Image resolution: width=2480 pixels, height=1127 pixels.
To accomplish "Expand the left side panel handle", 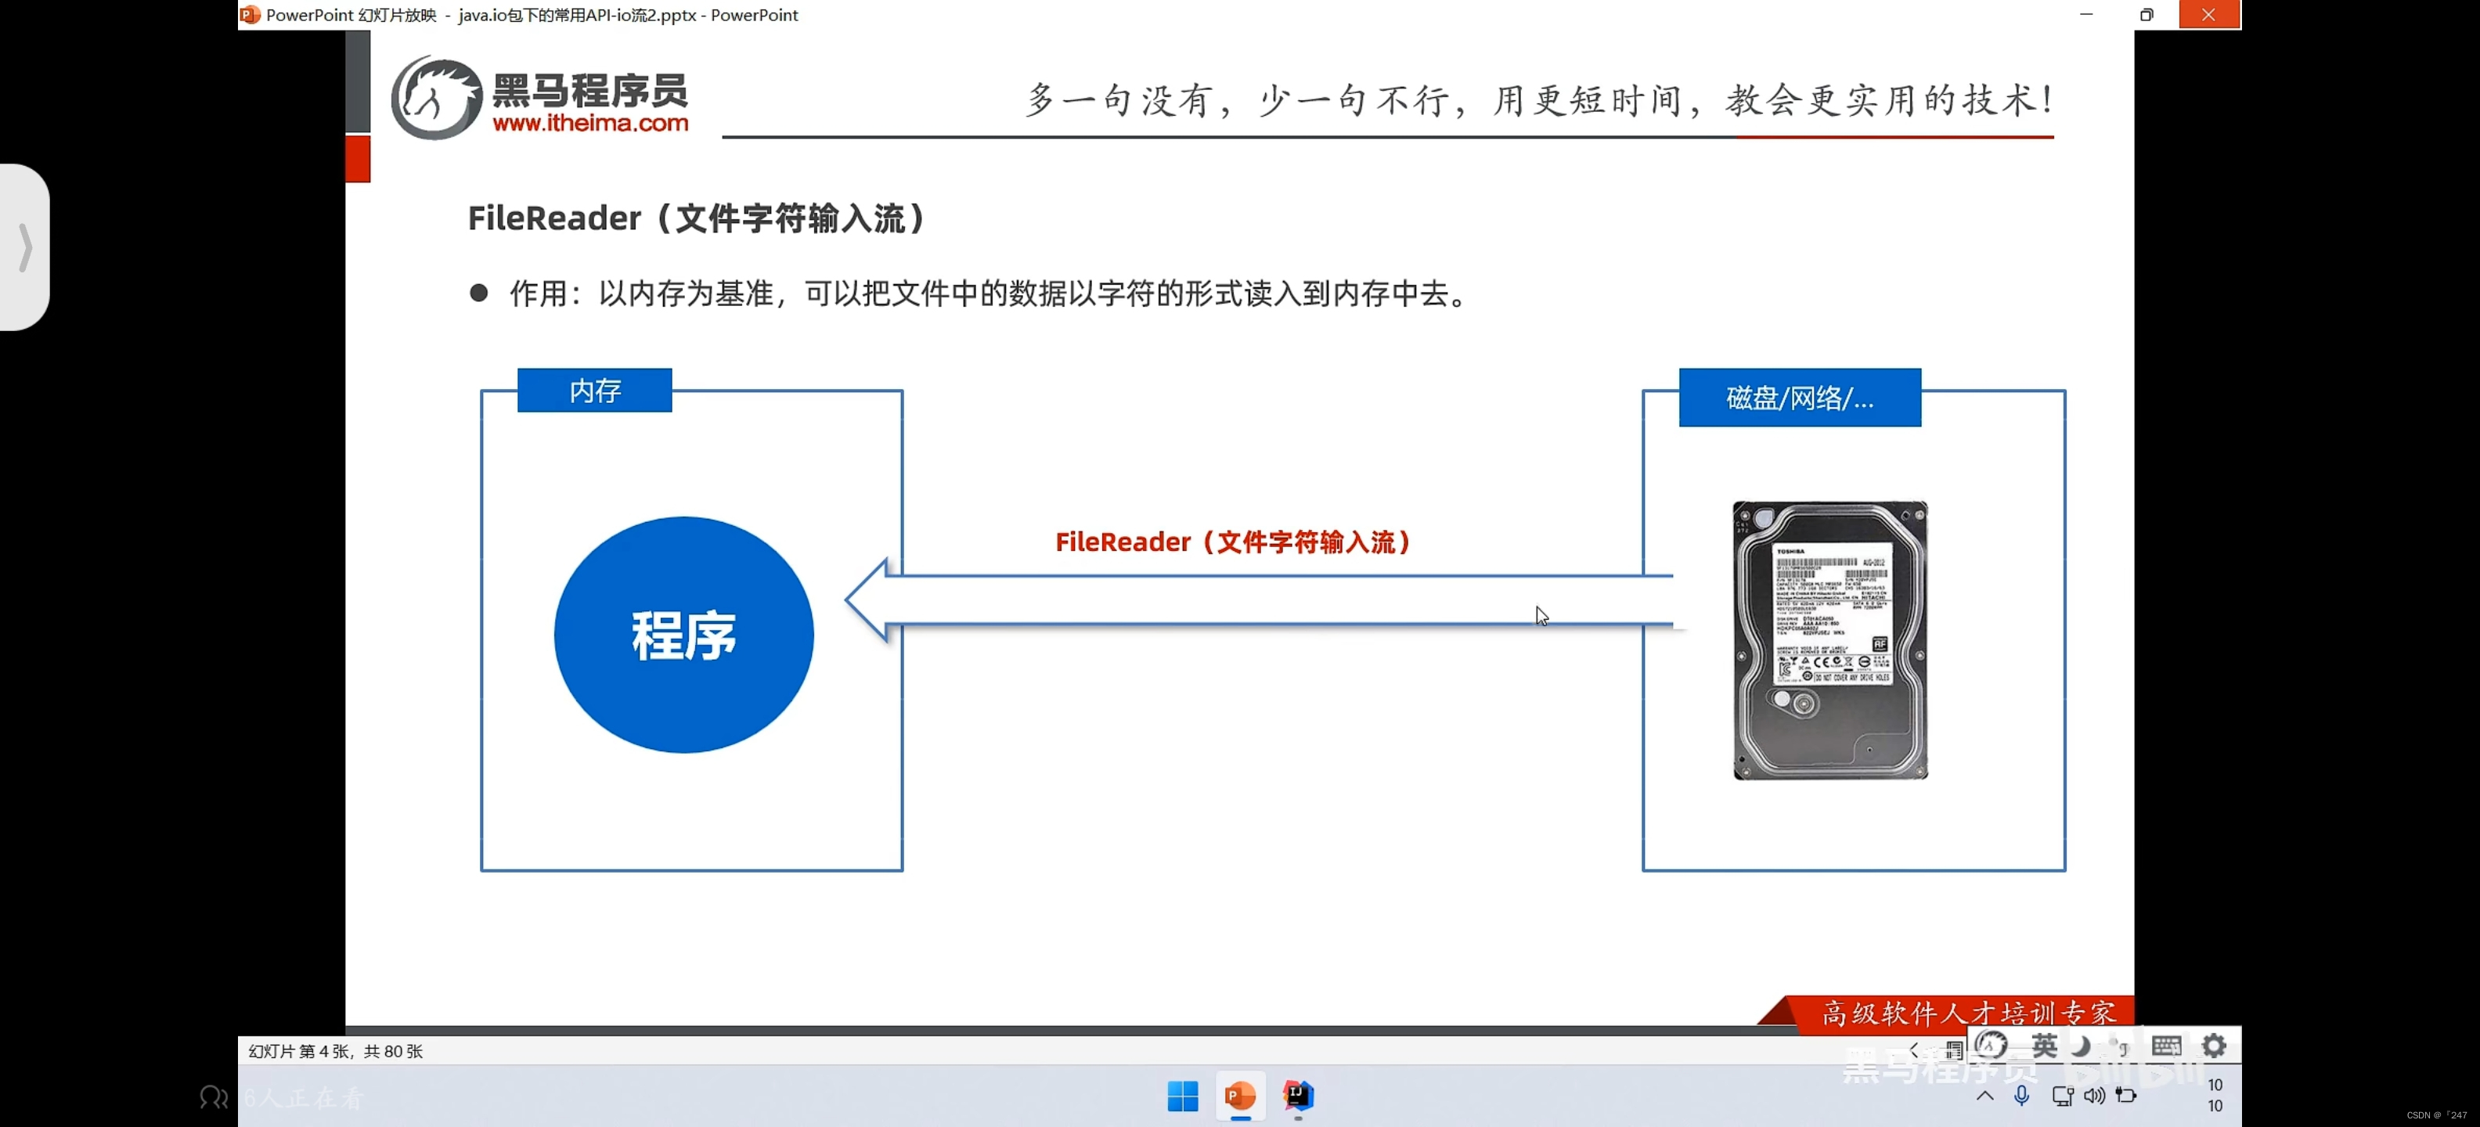I will click(x=25, y=247).
